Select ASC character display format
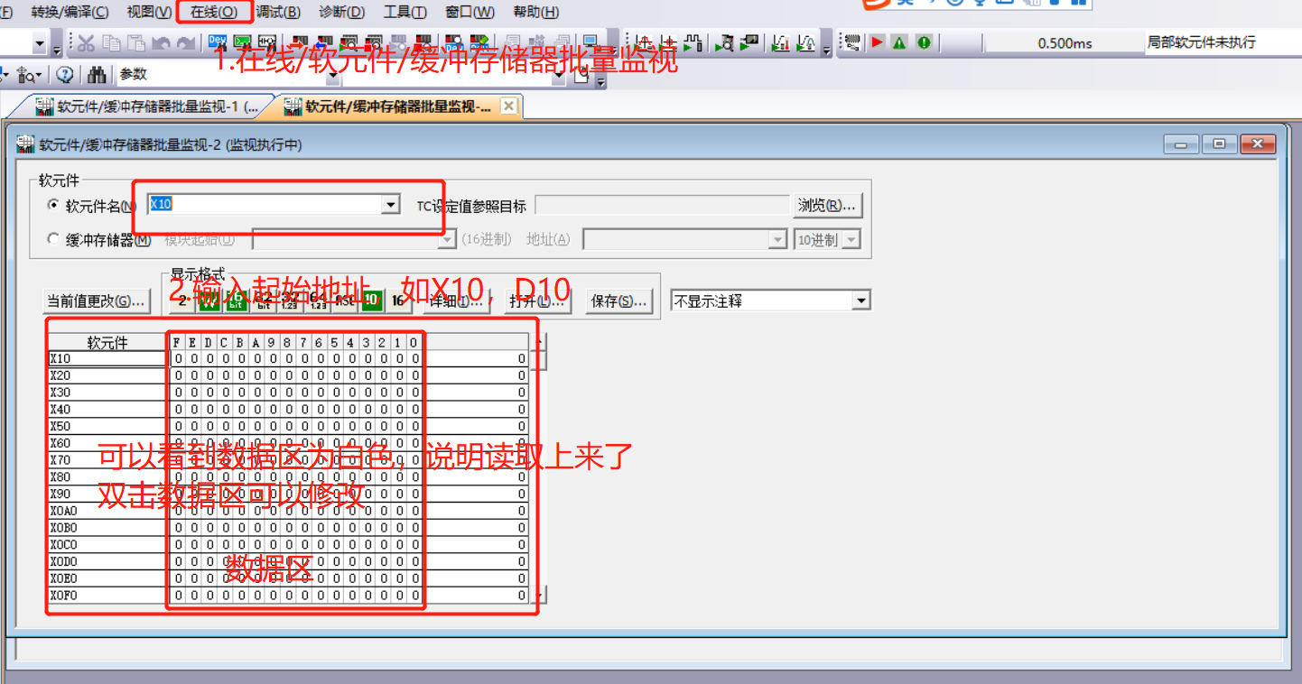This screenshot has width=1302, height=684. 345,301
